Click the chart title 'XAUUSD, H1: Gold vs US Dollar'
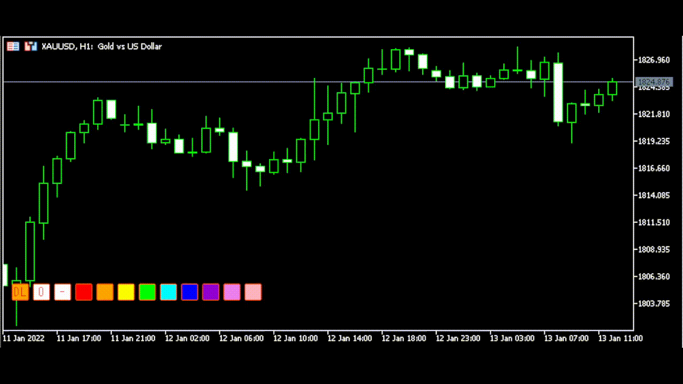Image resolution: width=683 pixels, height=384 pixels. click(101, 46)
